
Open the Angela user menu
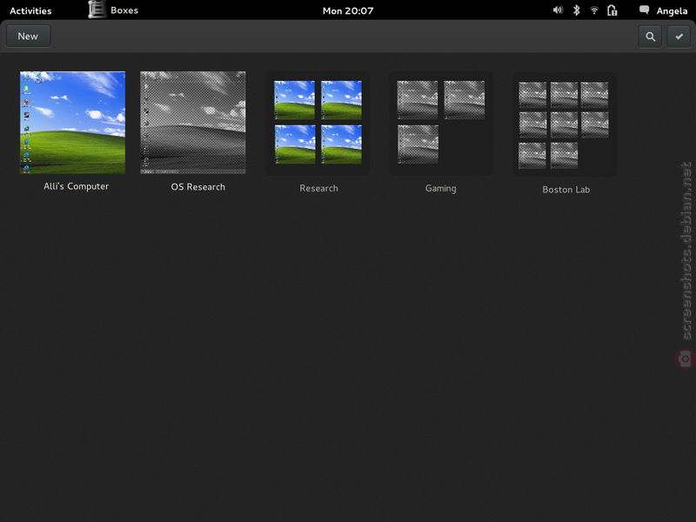[672, 11]
